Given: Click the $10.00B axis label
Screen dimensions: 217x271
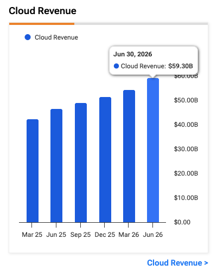Looking at the screenshot, I should coord(186,198).
